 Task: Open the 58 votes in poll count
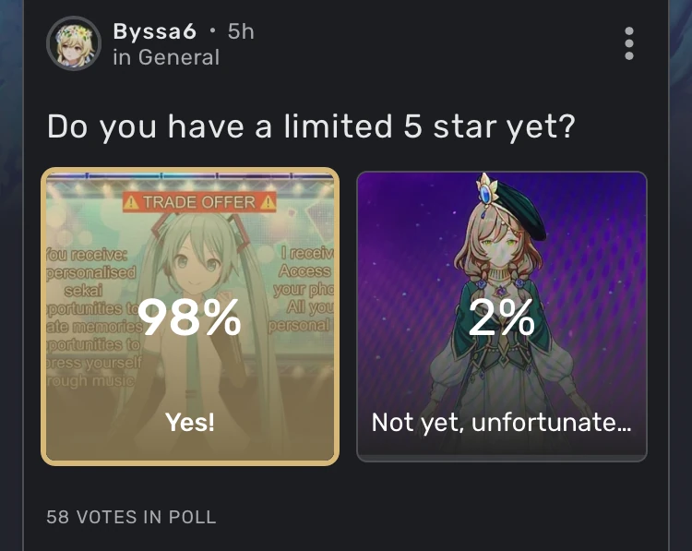[x=131, y=517]
